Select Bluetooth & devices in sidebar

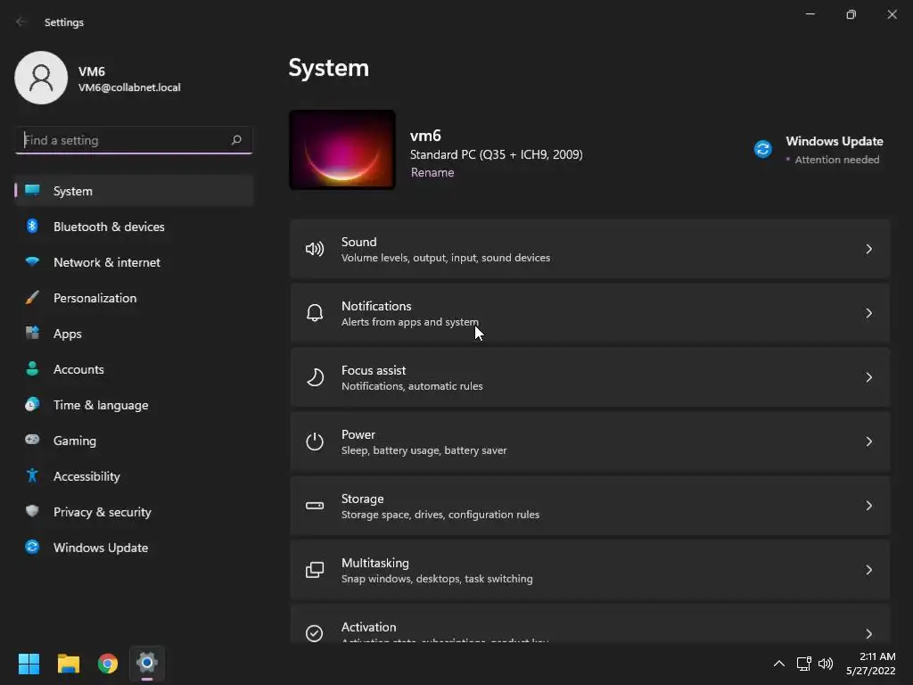click(134, 227)
